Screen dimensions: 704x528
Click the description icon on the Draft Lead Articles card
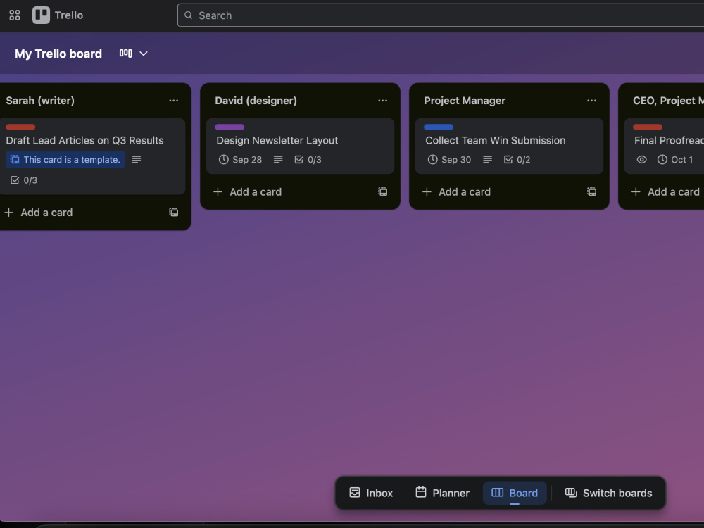click(137, 159)
